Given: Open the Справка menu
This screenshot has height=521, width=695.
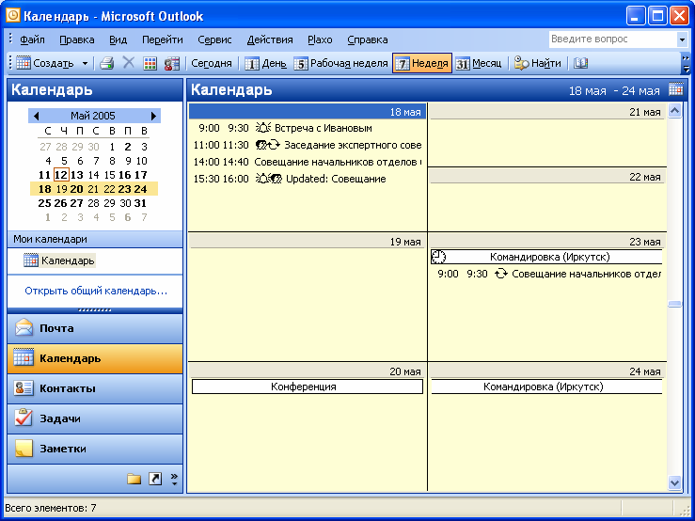Looking at the screenshot, I should (x=368, y=39).
